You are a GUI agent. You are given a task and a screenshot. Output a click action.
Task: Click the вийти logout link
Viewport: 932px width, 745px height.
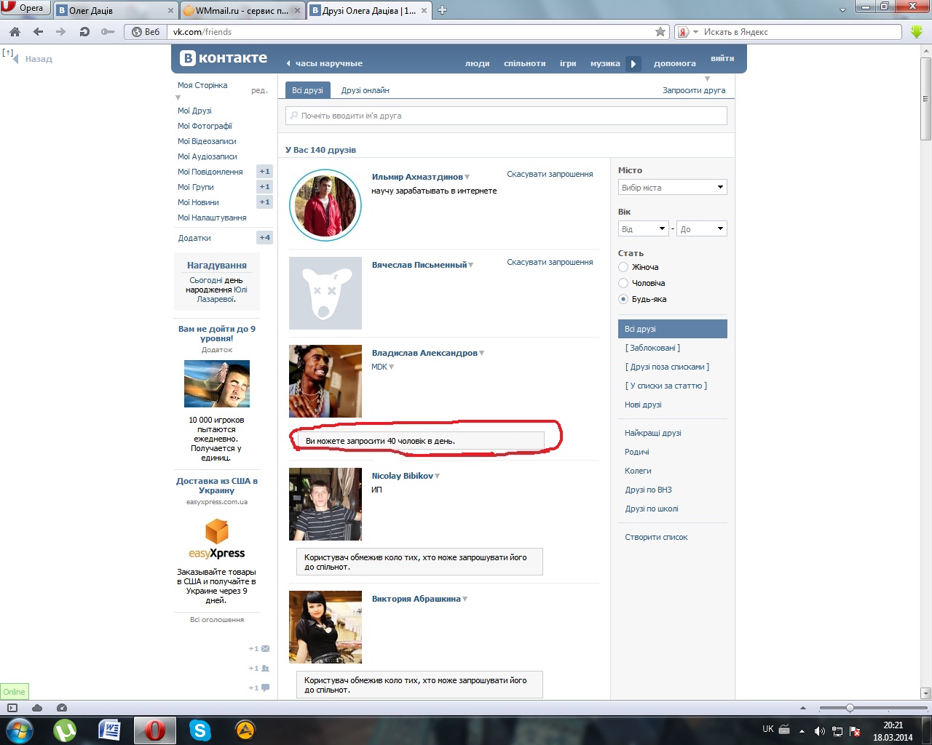pyautogui.click(x=722, y=58)
